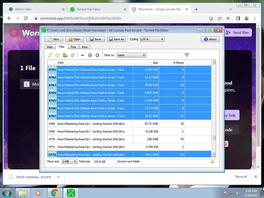Switch to the Tree tab

[x=73, y=47]
